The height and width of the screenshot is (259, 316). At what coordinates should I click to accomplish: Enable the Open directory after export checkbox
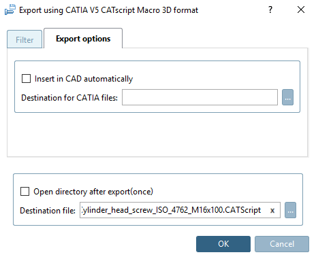tap(25, 191)
